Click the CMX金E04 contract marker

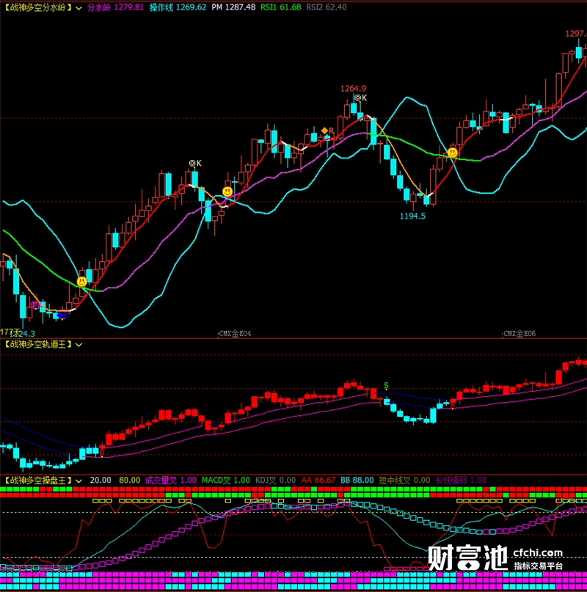tap(235, 334)
